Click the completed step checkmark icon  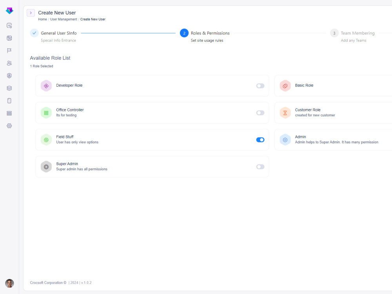coord(34,33)
